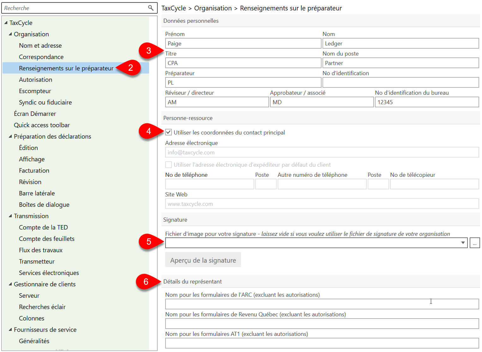
Task: Click the 'Site Web' field
Action: (322, 204)
